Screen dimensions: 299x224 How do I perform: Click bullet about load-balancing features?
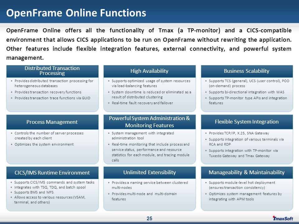tap(151, 83)
